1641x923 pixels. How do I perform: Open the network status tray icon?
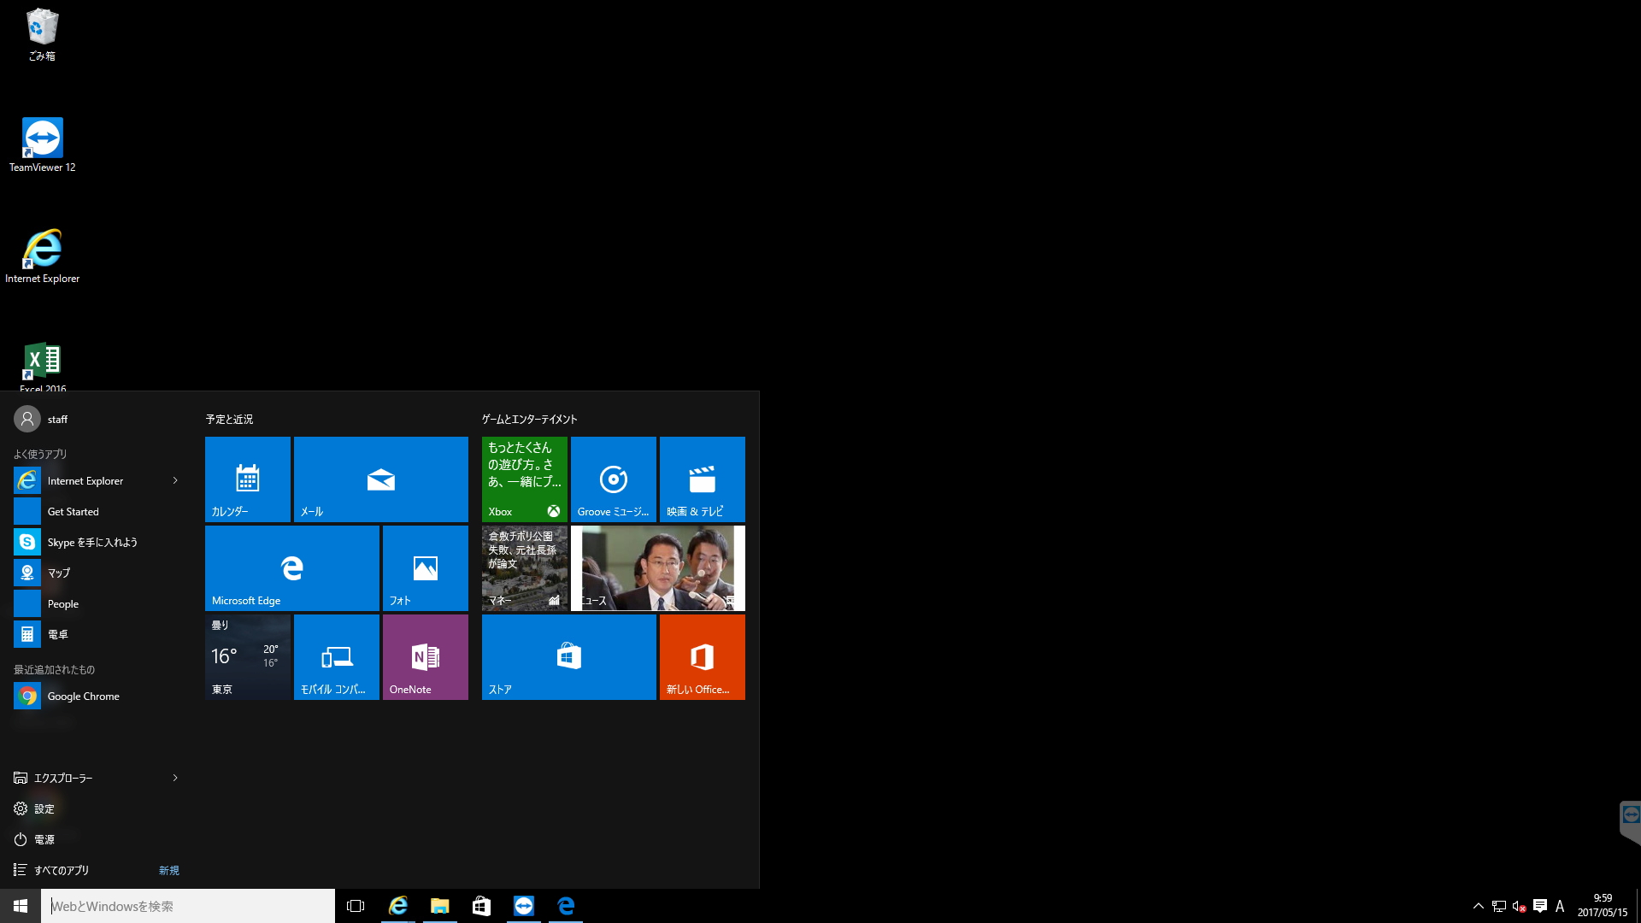click(x=1499, y=906)
